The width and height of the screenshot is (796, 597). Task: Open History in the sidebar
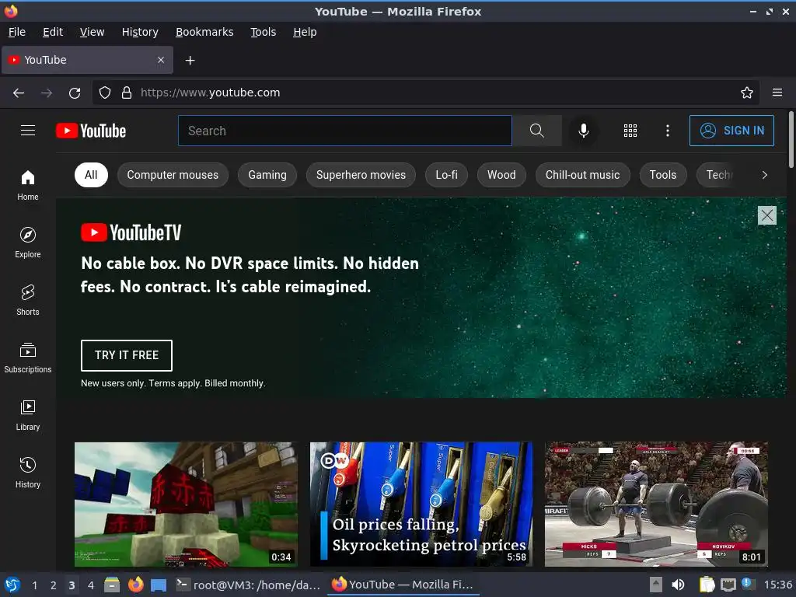[x=28, y=473]
